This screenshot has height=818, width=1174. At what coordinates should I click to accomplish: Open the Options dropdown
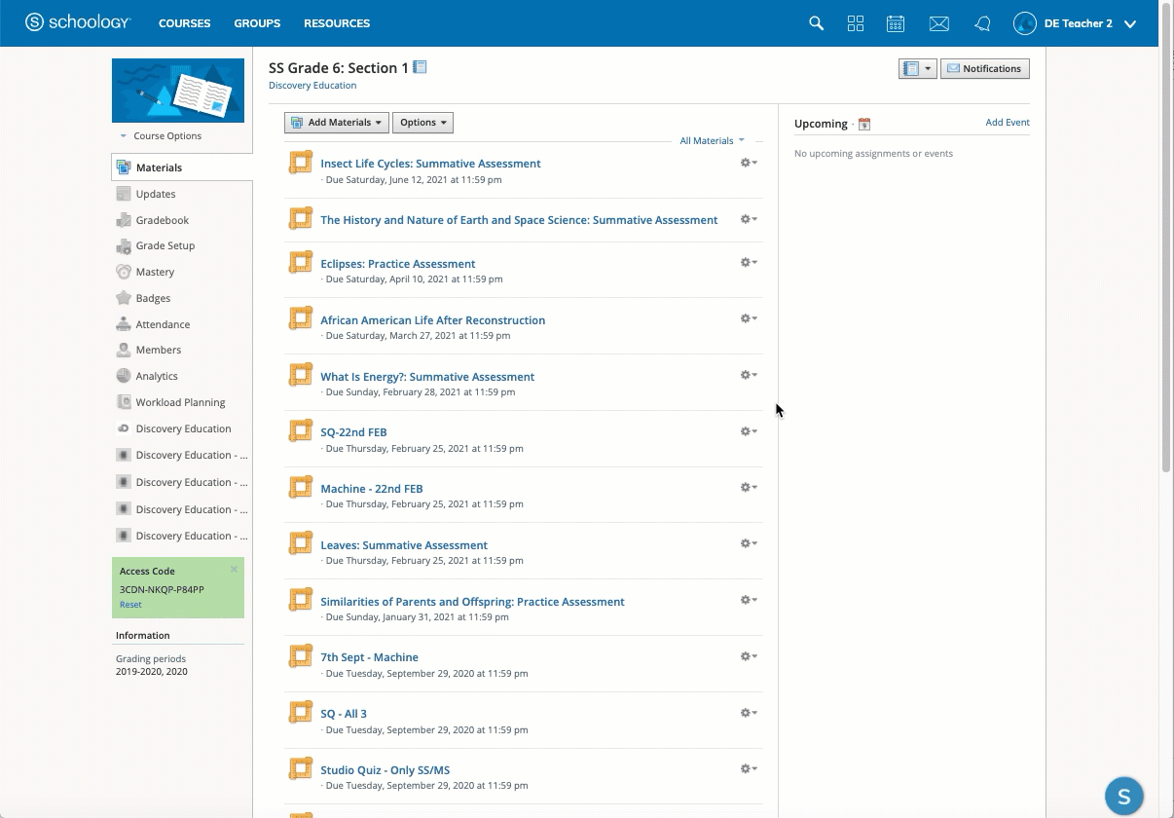coord(422,123)
